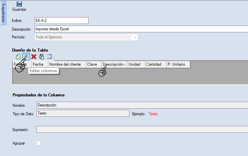Click the Expresión input field

(x=142, y=130)
